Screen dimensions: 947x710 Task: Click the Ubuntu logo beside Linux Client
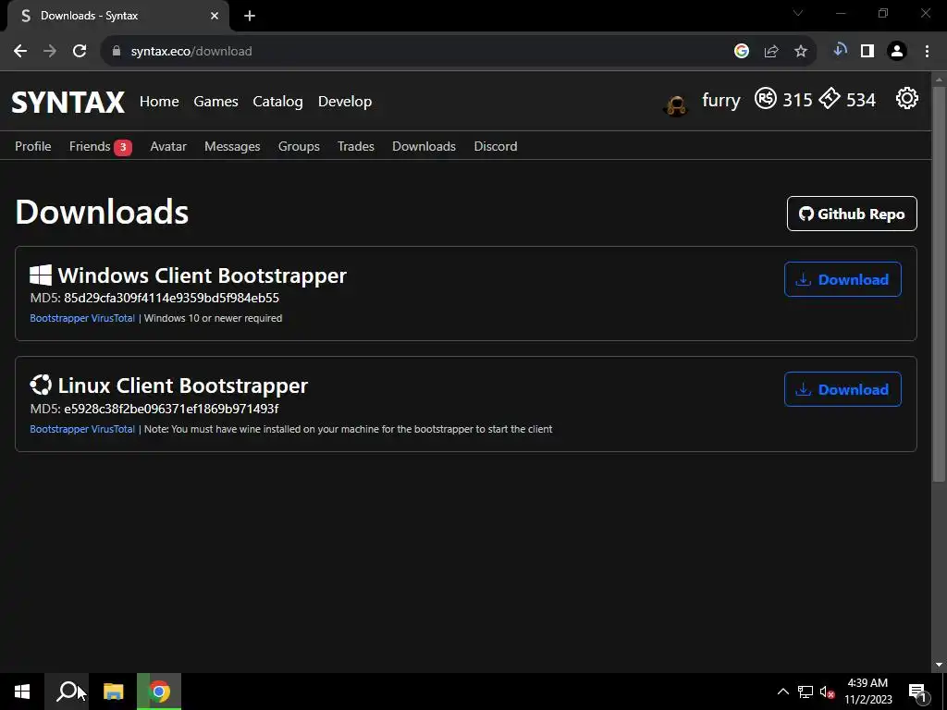click(x=41, y=386)
